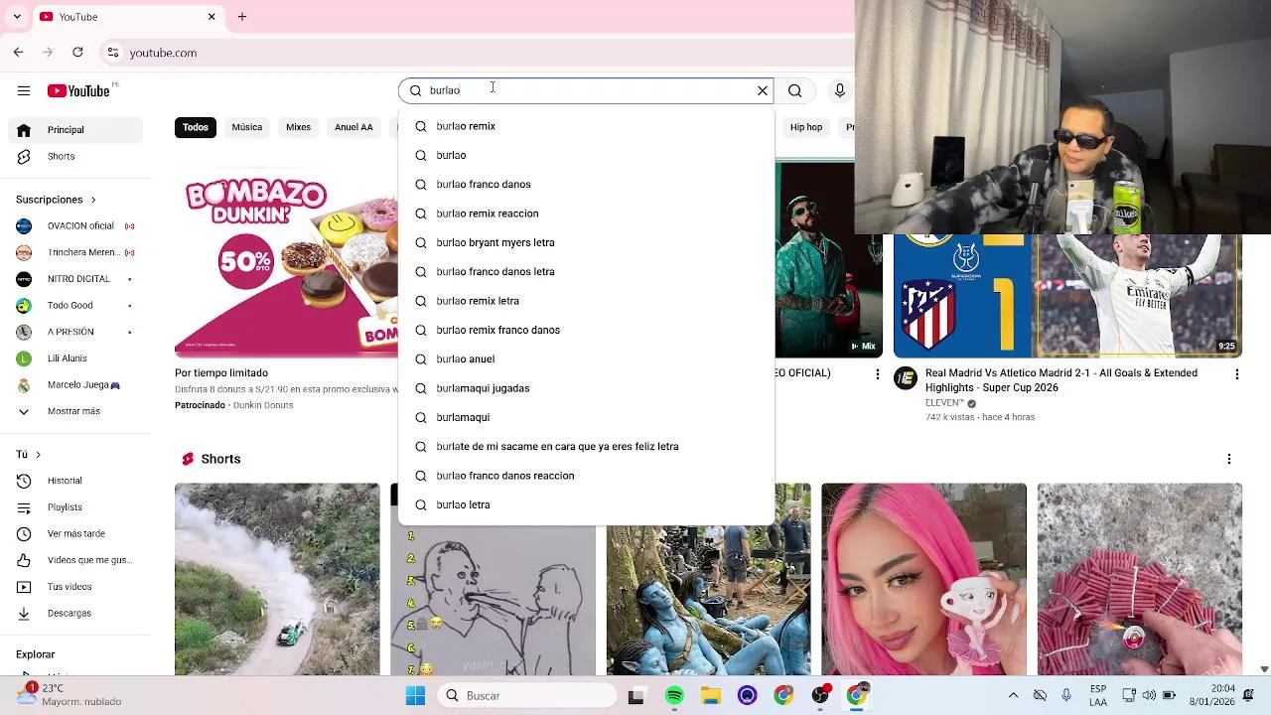
Task: Choose suggestion burlao remix letra
Action: [x=586, y=301]
